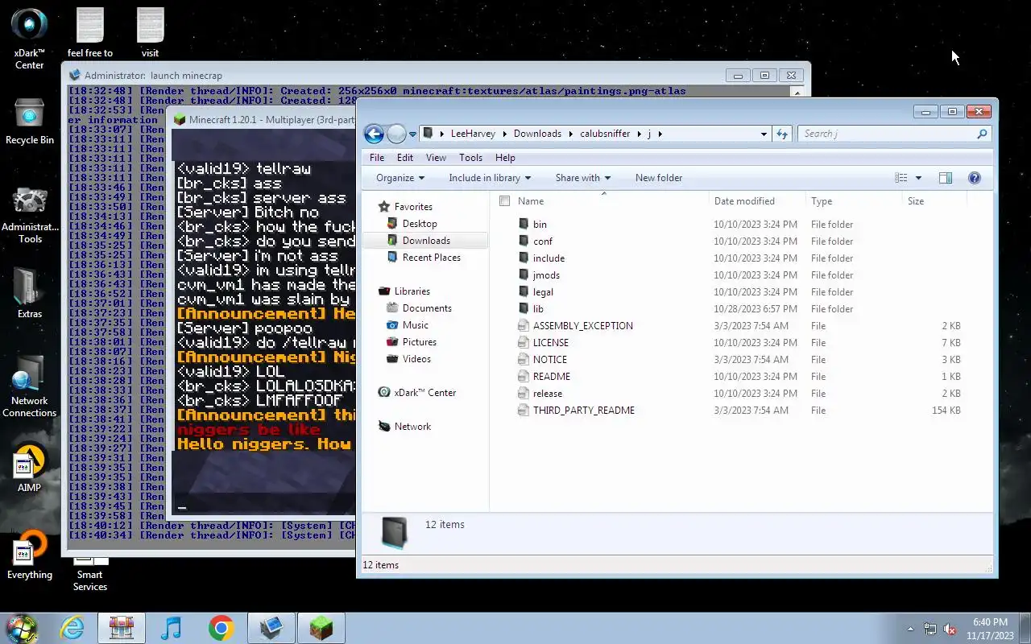This screenshot has height=644, width=1031.
Task: Open the AIMP desktop shortcut
Action: 29,469
